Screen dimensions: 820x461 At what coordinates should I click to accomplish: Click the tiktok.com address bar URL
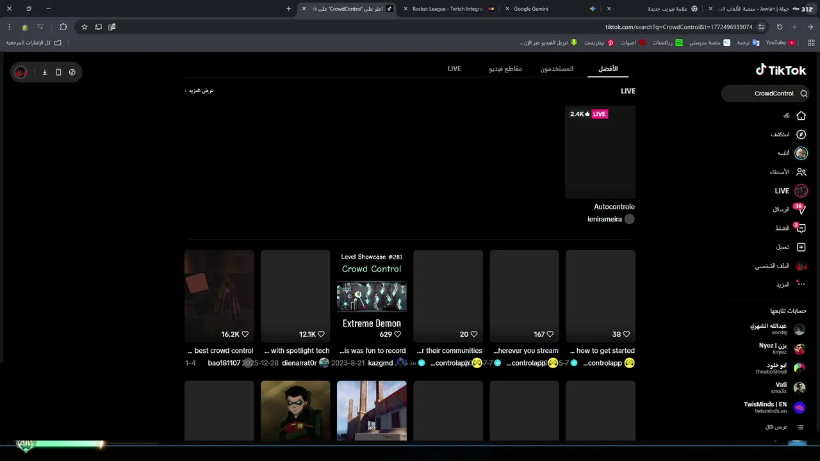tap(678, 27)
